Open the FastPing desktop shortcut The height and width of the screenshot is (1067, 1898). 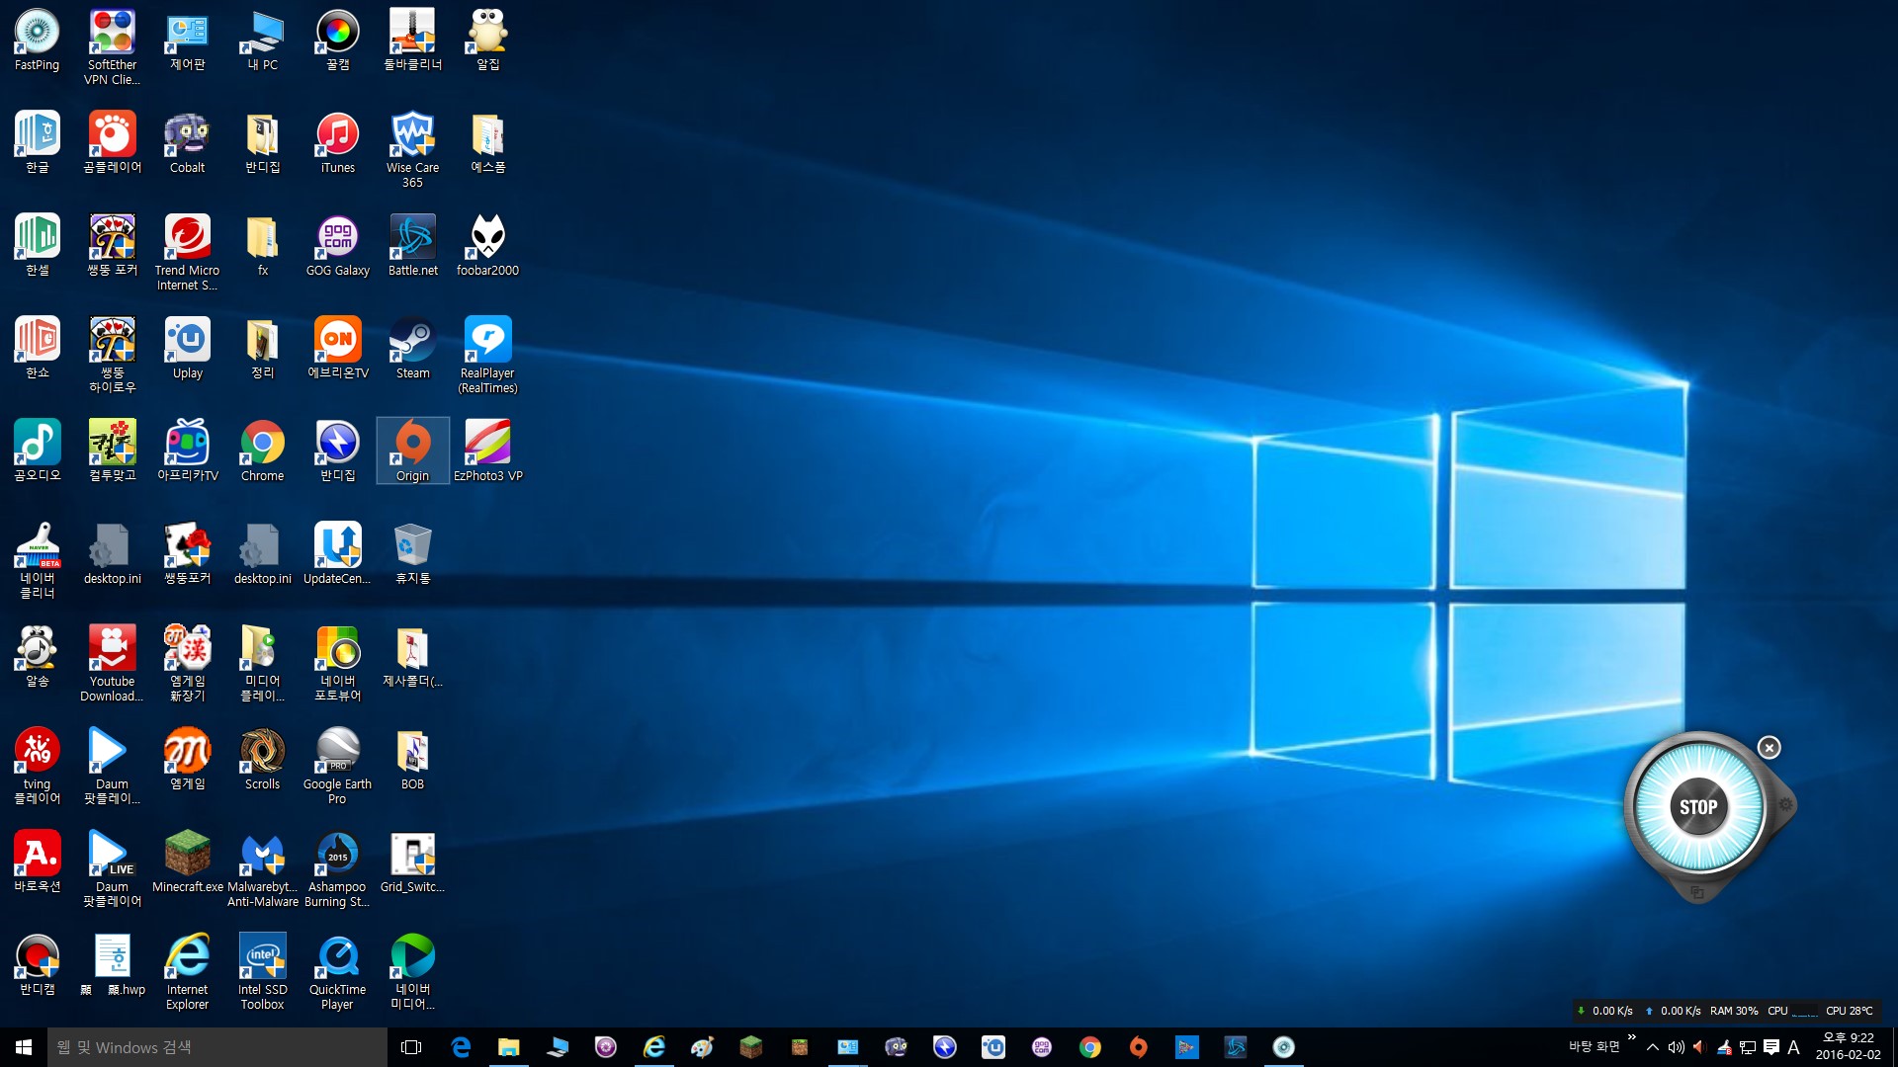[37, 41]
